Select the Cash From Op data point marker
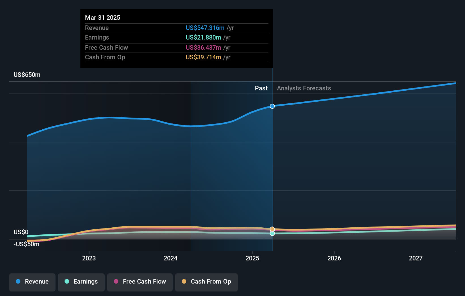This screenshot has height=296, width=465. [272, 229]
